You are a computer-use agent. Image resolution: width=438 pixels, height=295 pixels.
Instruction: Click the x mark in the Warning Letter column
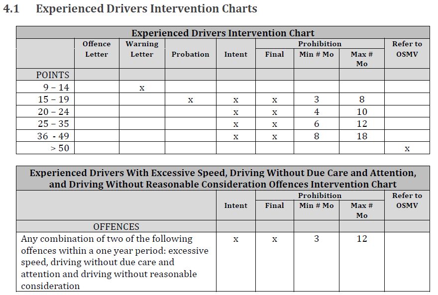coord(142,88)
